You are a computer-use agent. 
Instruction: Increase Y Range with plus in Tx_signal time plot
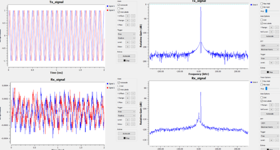pos(128,20)
